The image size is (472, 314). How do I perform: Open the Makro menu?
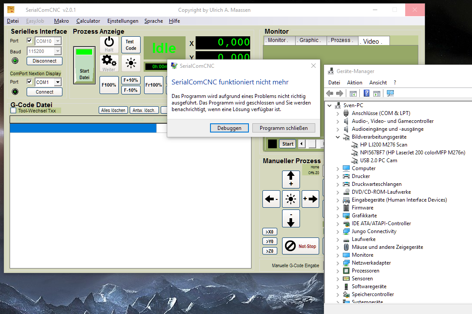pyautogui.click(x=62, y=21)
